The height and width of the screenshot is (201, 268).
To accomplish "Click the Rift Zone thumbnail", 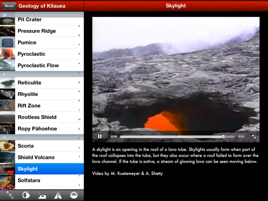I will (7, 106).
